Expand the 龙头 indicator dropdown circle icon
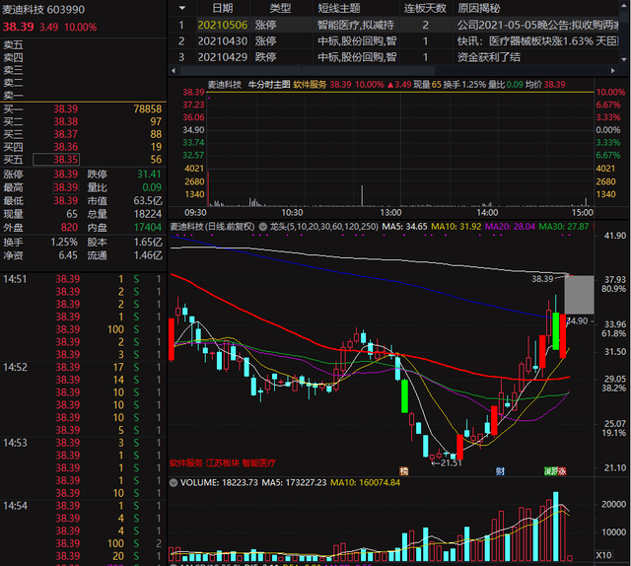The height and width of the screenshot is (566, 631). [x=263, y=227]
